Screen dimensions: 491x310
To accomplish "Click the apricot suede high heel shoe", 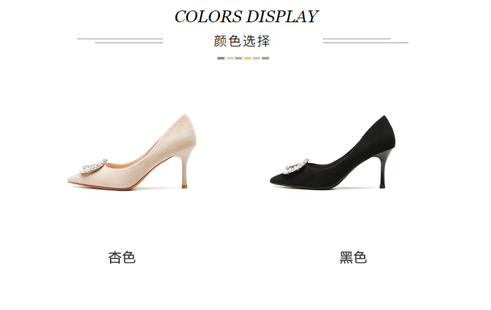I will 132,152.
